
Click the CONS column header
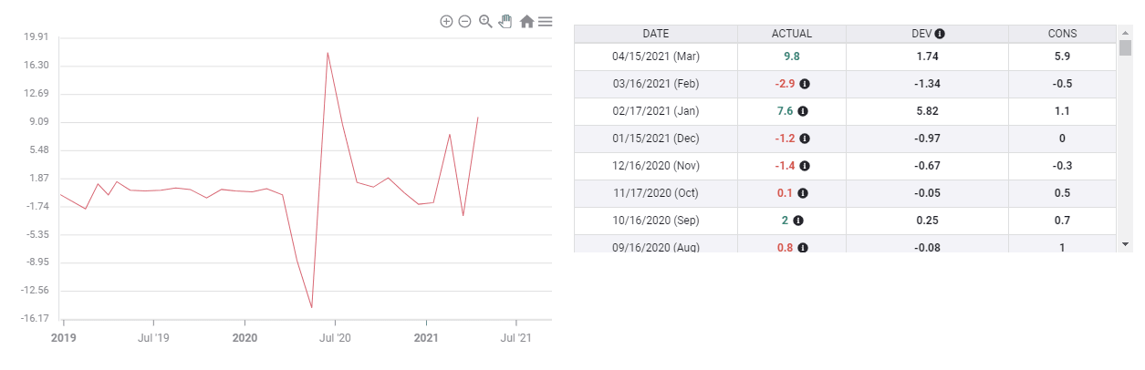tap(1062, 34)
